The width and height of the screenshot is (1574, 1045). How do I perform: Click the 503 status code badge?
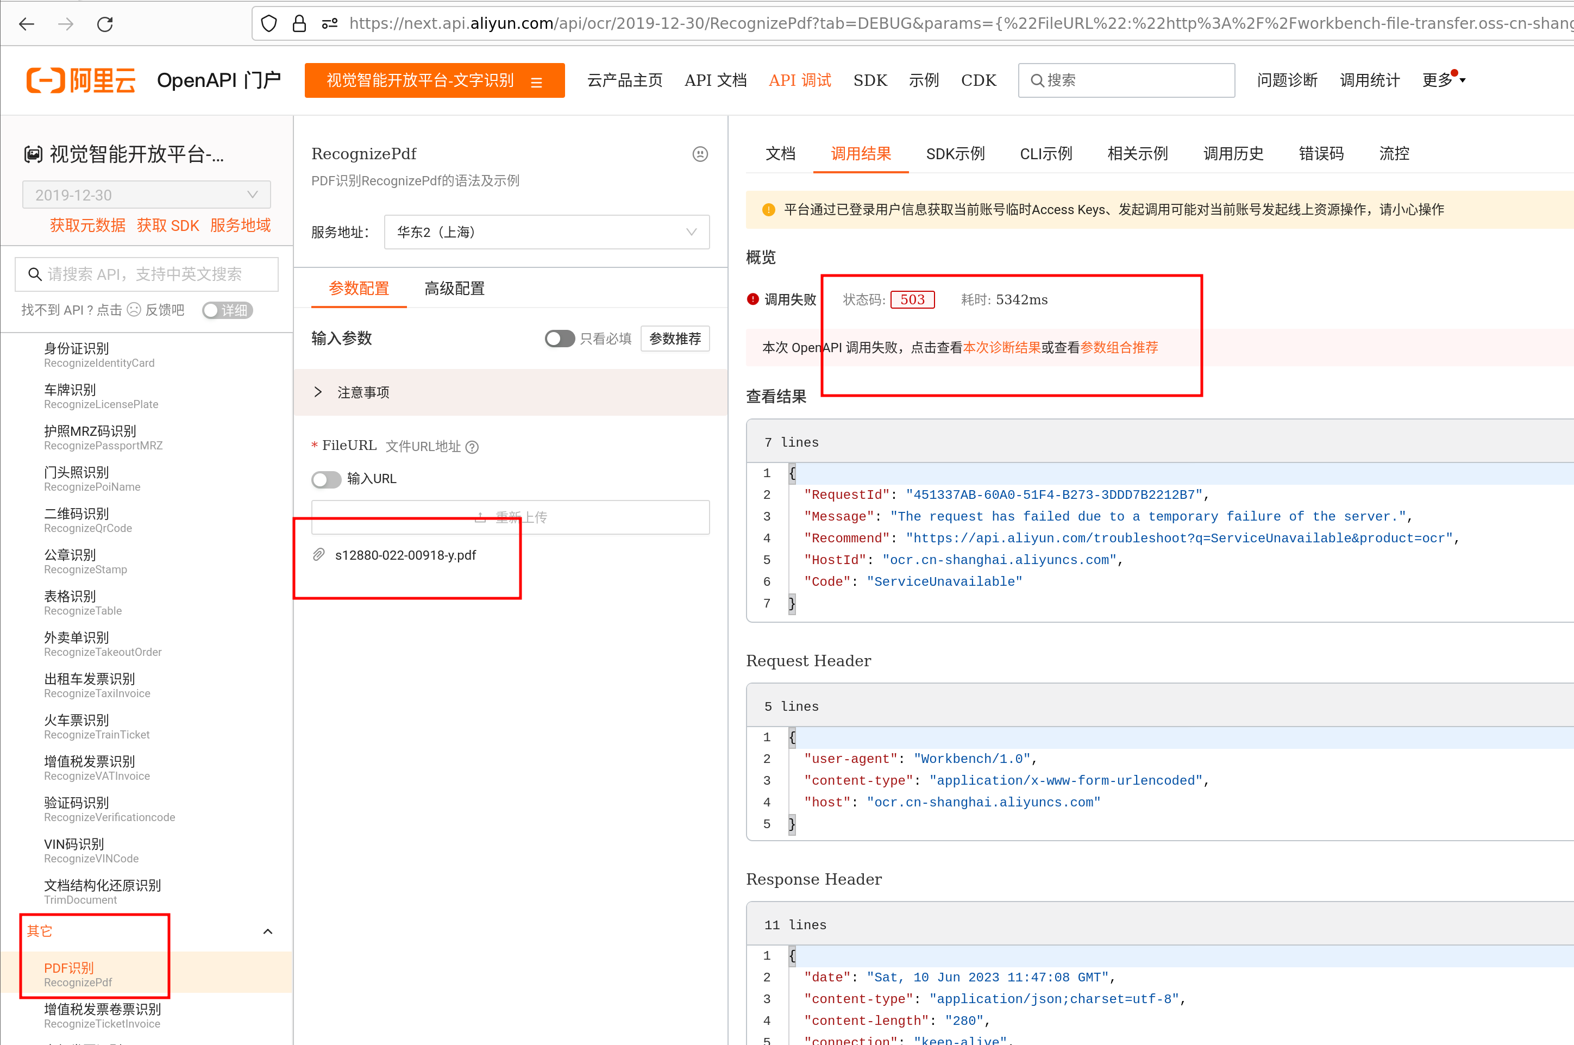tap(912, 300)
